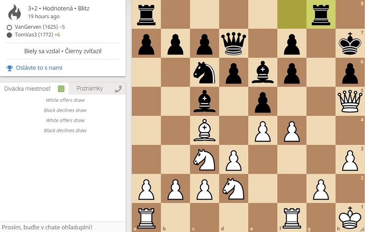Switch to the Divácka miestnosť tab

[27, 88]
